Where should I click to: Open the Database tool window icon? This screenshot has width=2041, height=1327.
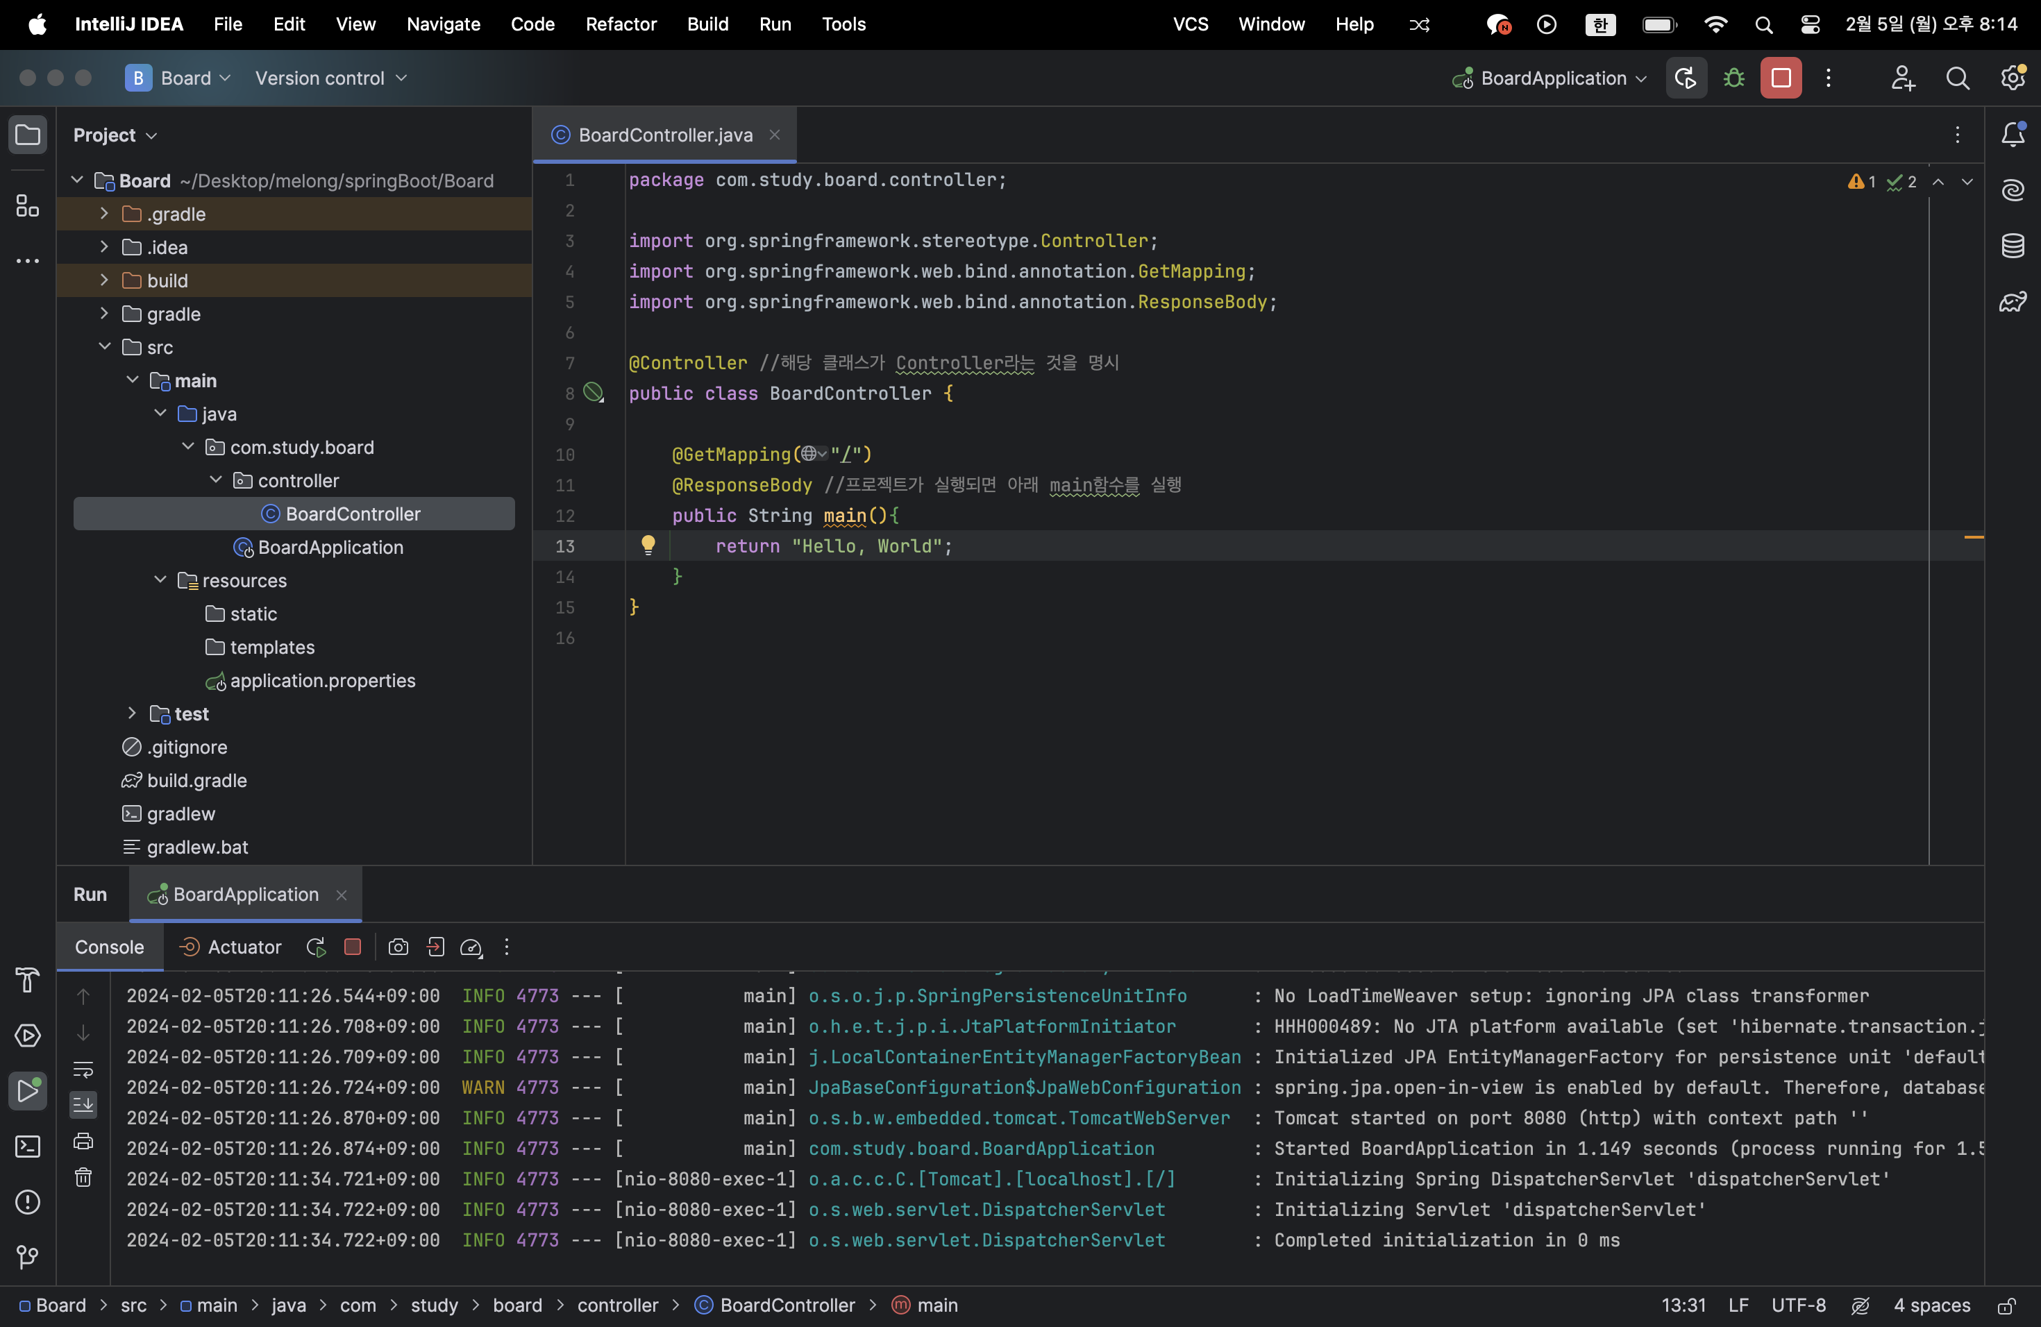(x=2013, y=246)
